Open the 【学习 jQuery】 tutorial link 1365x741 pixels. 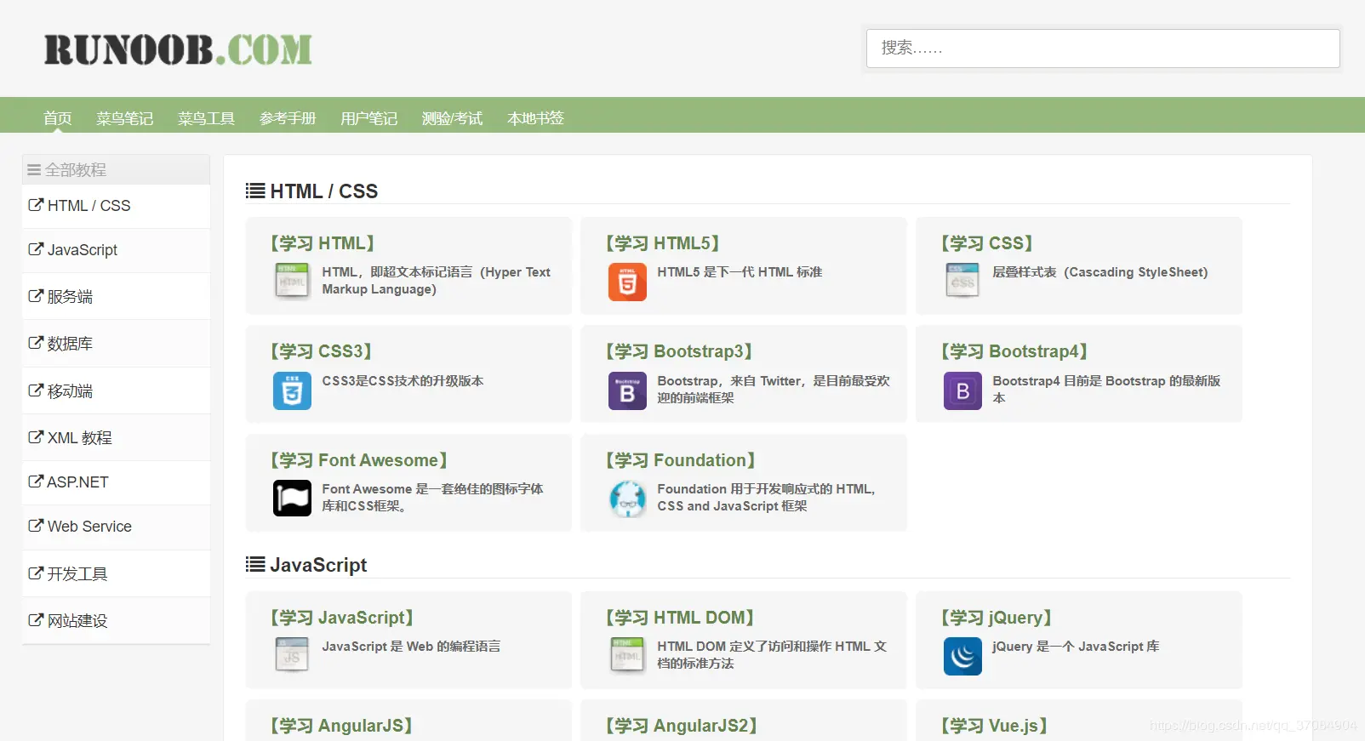pyautogui.click(x=997, y=618)
